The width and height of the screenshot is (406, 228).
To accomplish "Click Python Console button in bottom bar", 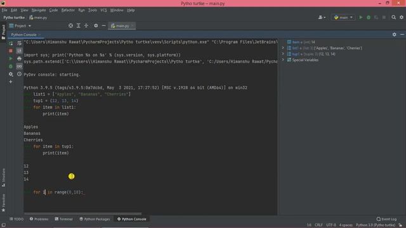I will (x=132, y=219).
